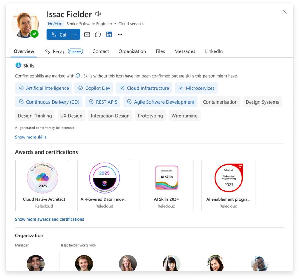This screenshot has height=279, width=299.
Task: Open the LinkedIn icon in header
Action: [x=109, y=35]
